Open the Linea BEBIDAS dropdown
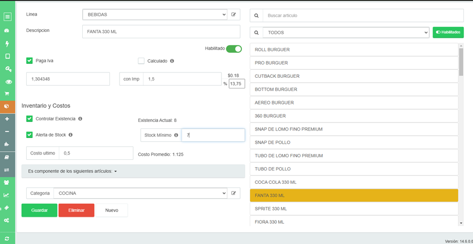 click(x=155, y=14)
